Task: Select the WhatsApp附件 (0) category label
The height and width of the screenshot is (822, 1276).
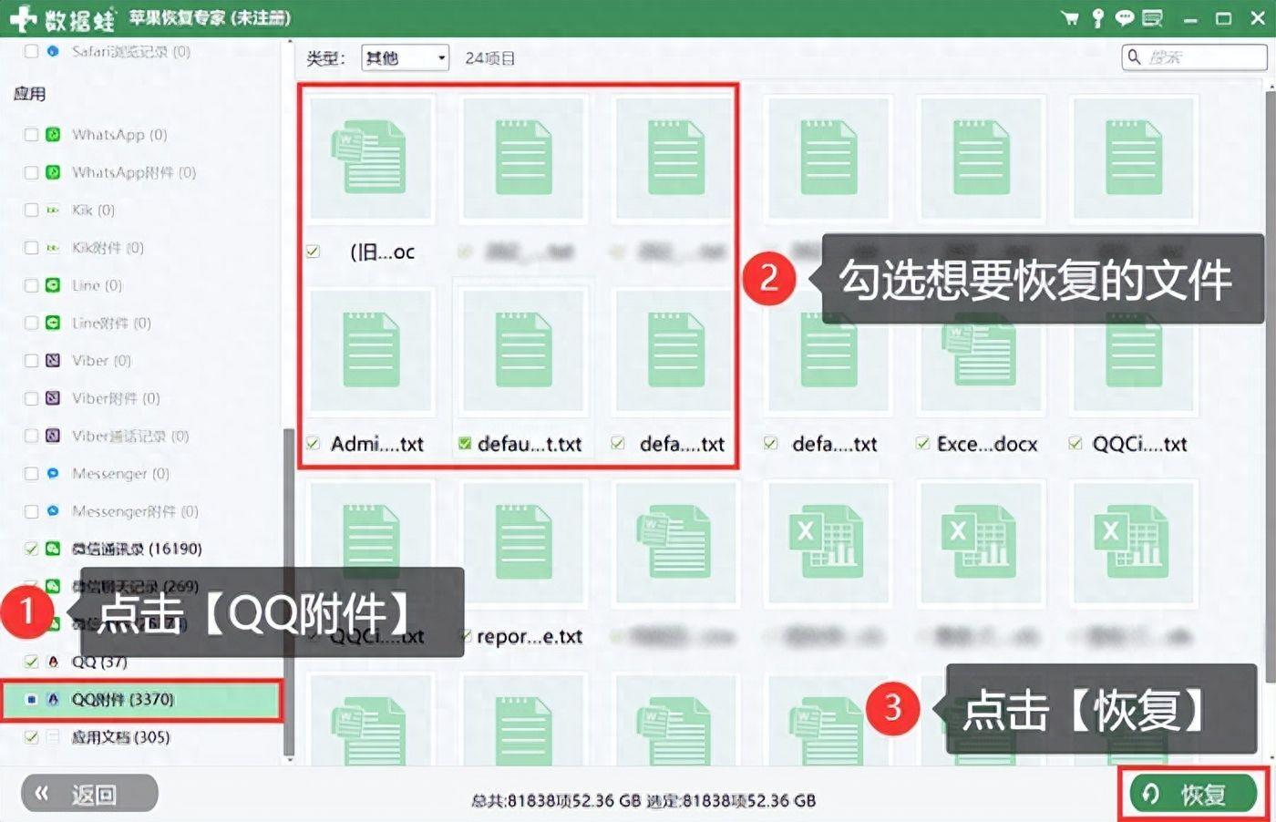Action: [x=134, y=172]
